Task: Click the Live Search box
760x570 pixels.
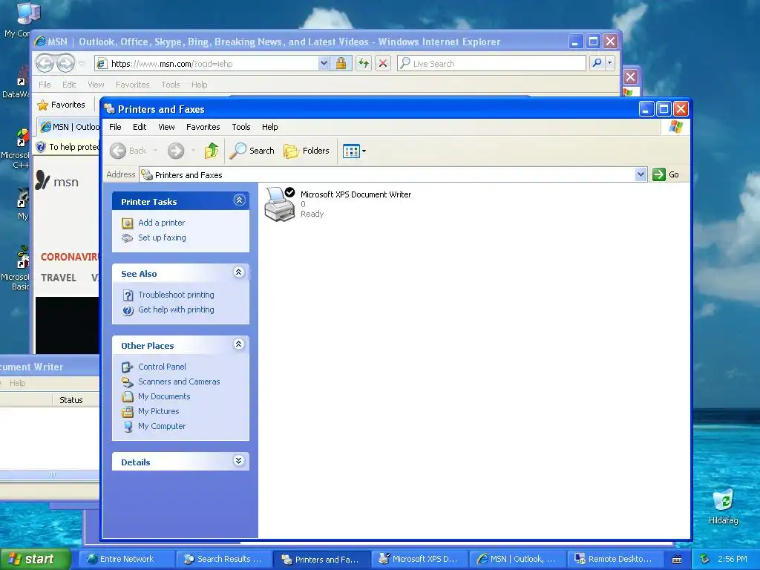Action: coord(491,64)
